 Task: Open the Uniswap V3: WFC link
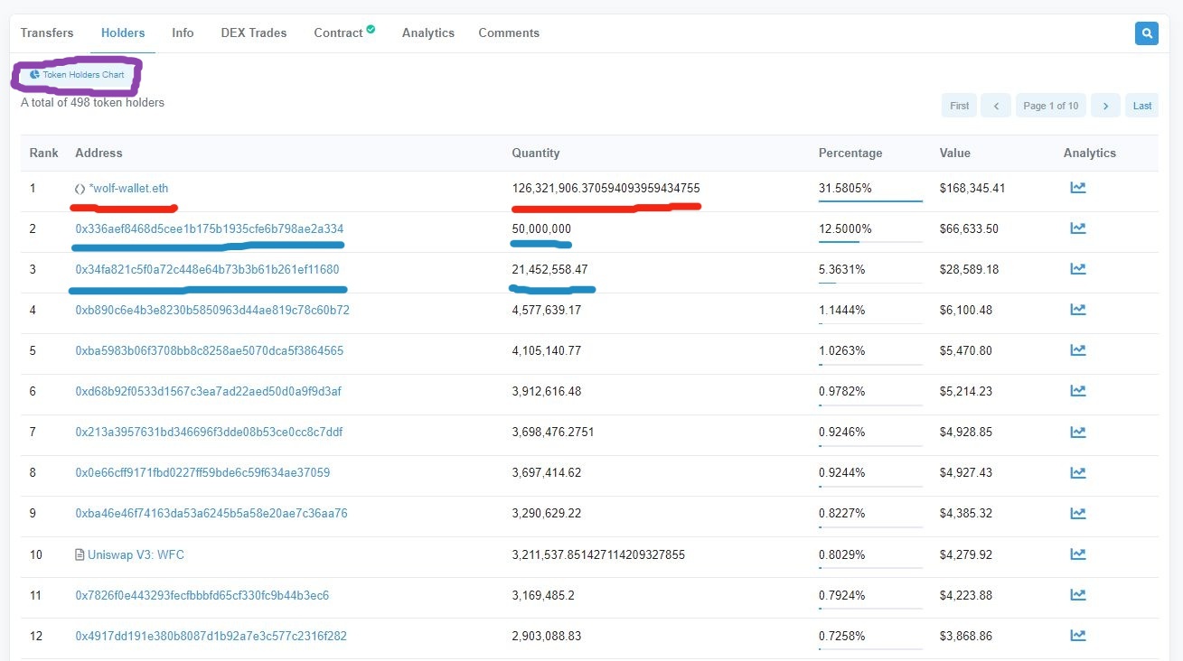pyautogui.click(x=136, y=554)
